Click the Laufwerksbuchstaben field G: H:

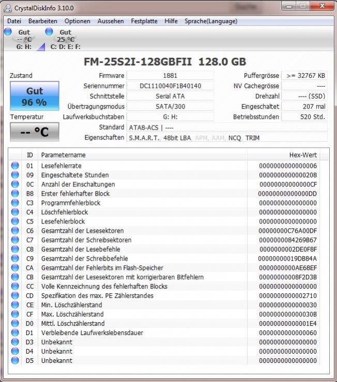[x=170, y=117]
